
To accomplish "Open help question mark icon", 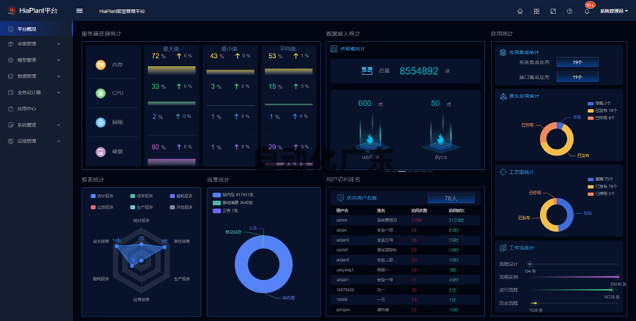I will tap(569, 11).
